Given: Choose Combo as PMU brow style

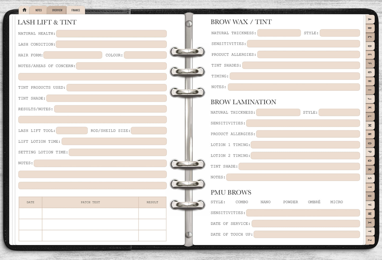Looking at the screenshot, I should [242, 202].
